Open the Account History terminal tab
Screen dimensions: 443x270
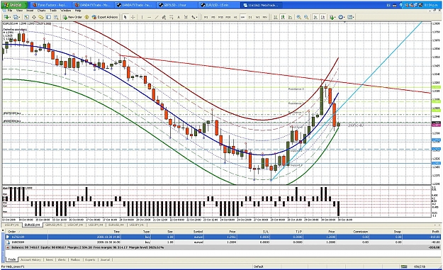[30, 259]
